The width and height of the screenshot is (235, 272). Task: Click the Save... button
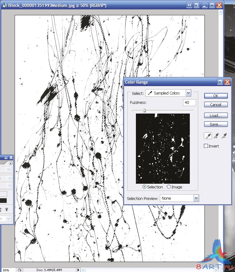[x=216, y=124]
